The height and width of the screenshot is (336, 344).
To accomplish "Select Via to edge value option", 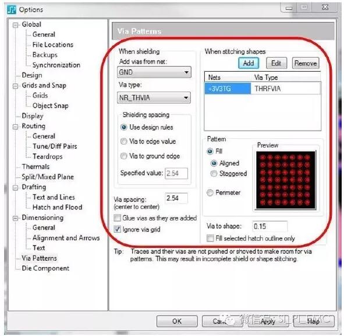I will coord(124,141).
